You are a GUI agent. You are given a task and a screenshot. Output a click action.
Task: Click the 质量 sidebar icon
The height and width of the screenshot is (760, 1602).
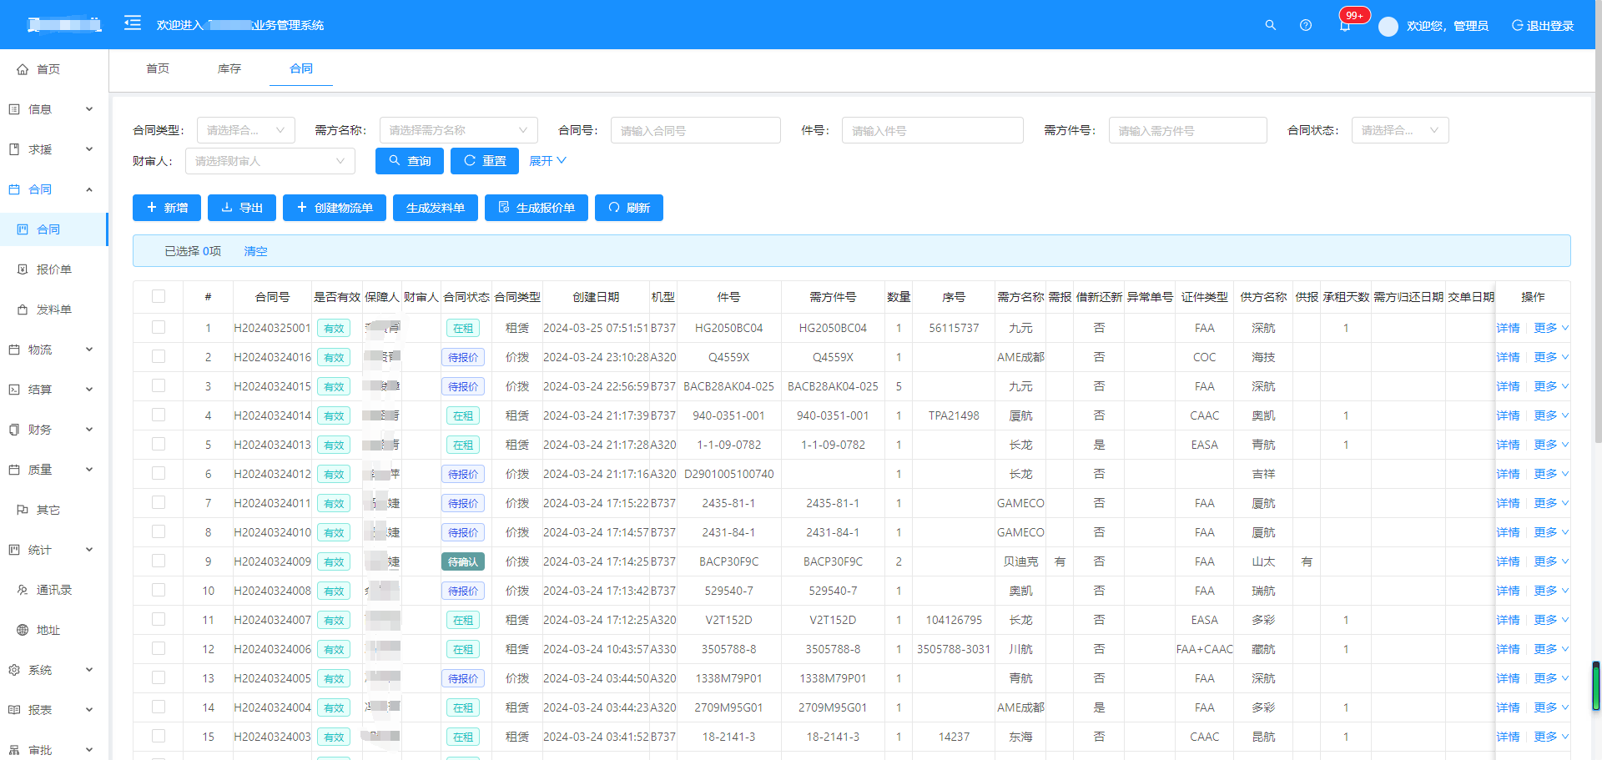pos(14,470)
